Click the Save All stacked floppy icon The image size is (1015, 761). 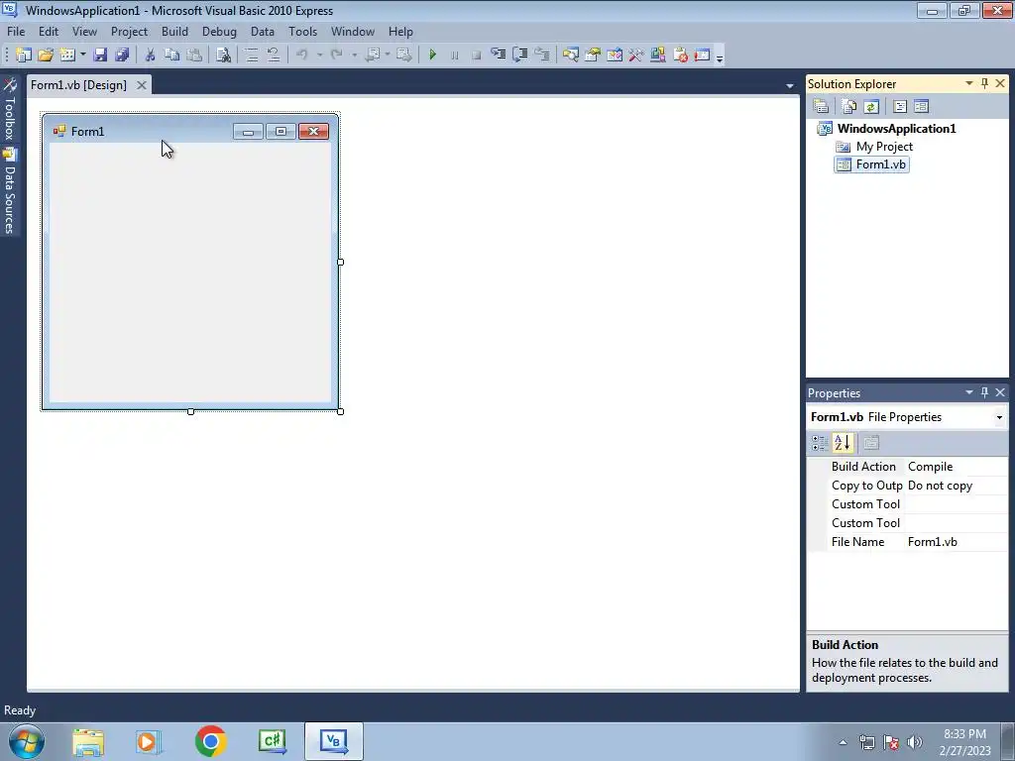[x=122, y=55]
